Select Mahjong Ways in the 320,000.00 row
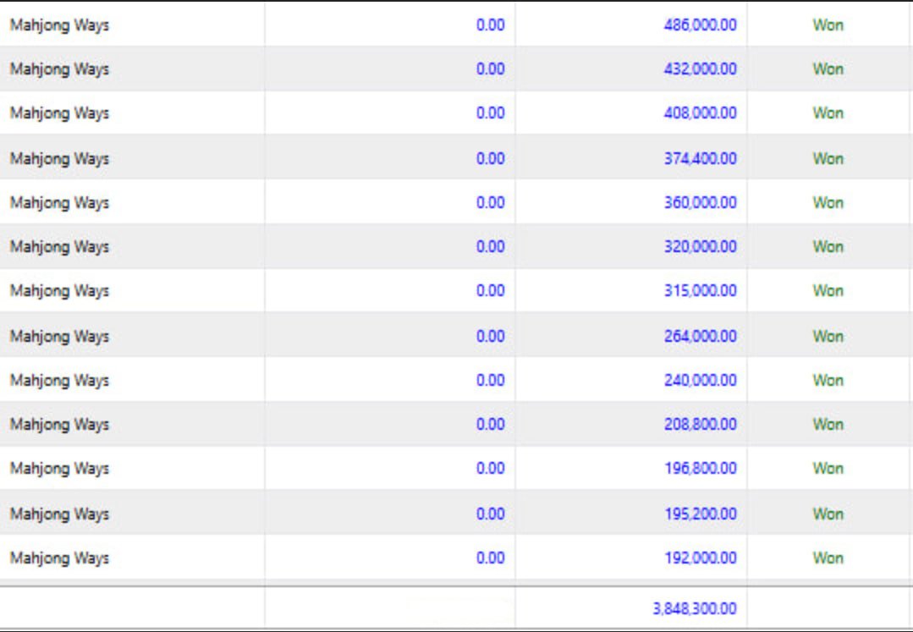Viewport: 913px width, 632px height. point(59,247)
